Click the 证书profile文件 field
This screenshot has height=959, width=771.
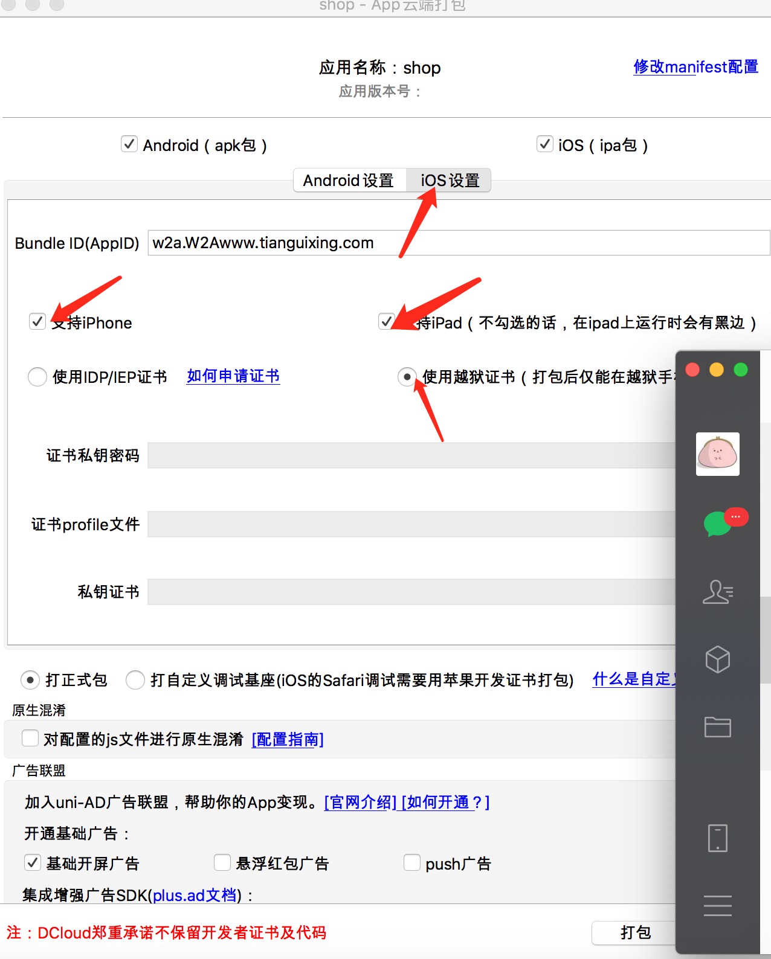pyautogui.click(x=411, y=524)
